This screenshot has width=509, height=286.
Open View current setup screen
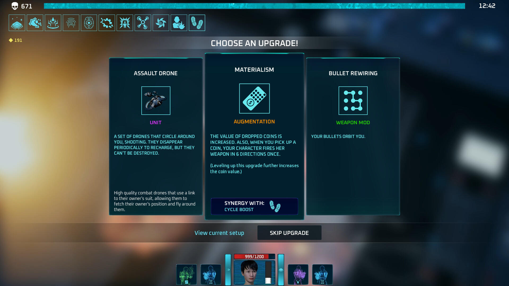[219, 233]
